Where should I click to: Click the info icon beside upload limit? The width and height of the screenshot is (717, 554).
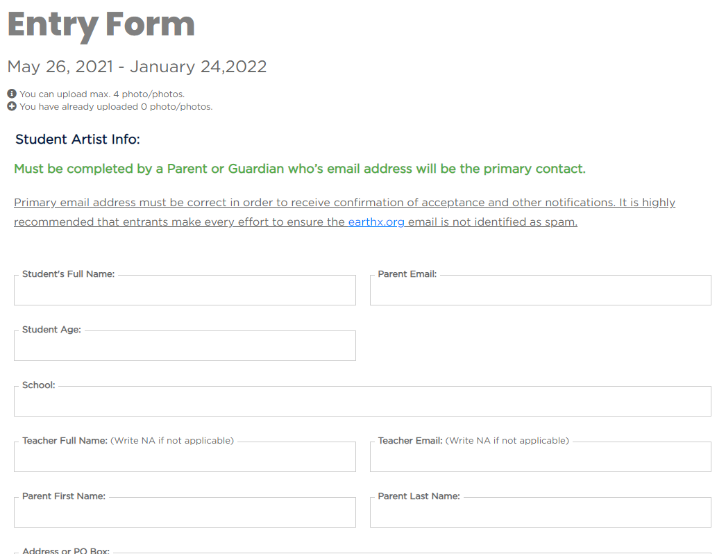coord(12,94)
